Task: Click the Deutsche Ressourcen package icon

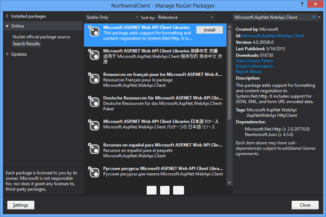Action: (93, 101)
